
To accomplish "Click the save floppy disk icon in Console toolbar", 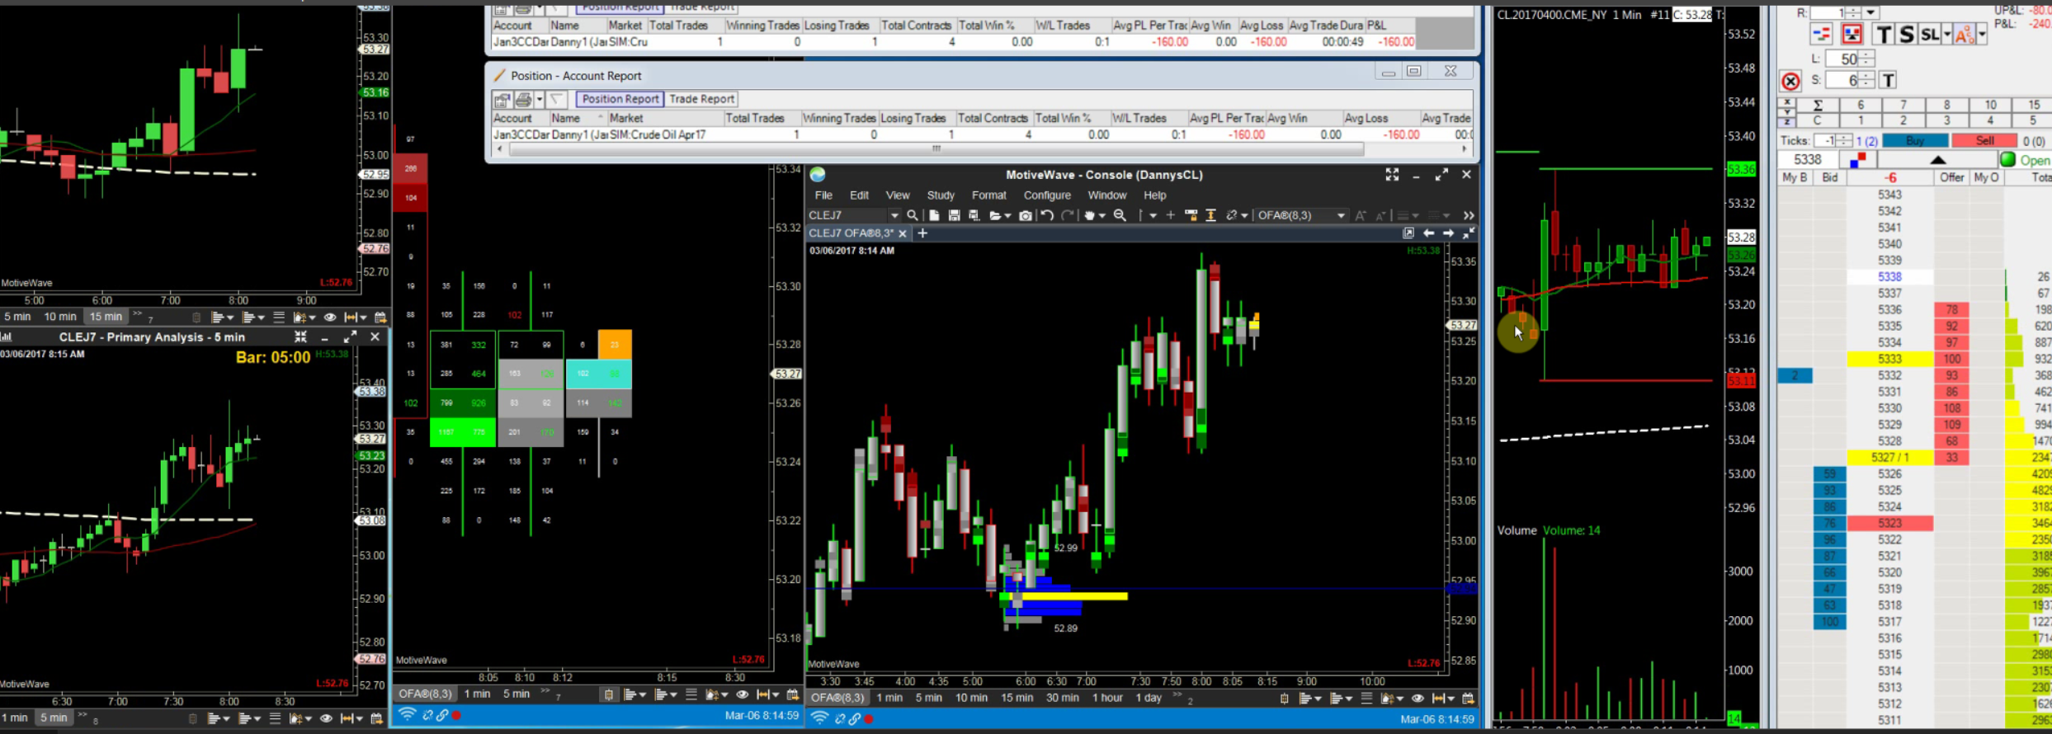I will [954, 215].
